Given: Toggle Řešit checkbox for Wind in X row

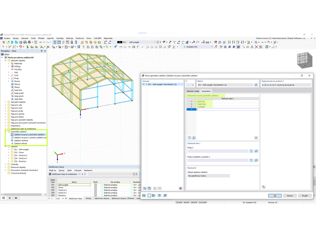Looking at the screenshot, I should click(96, 190).
